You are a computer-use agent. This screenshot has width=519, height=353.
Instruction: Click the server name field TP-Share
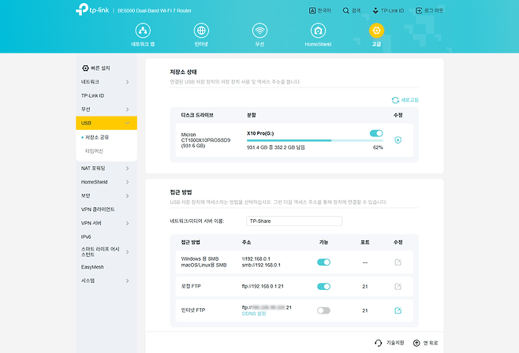pos(293,221)
